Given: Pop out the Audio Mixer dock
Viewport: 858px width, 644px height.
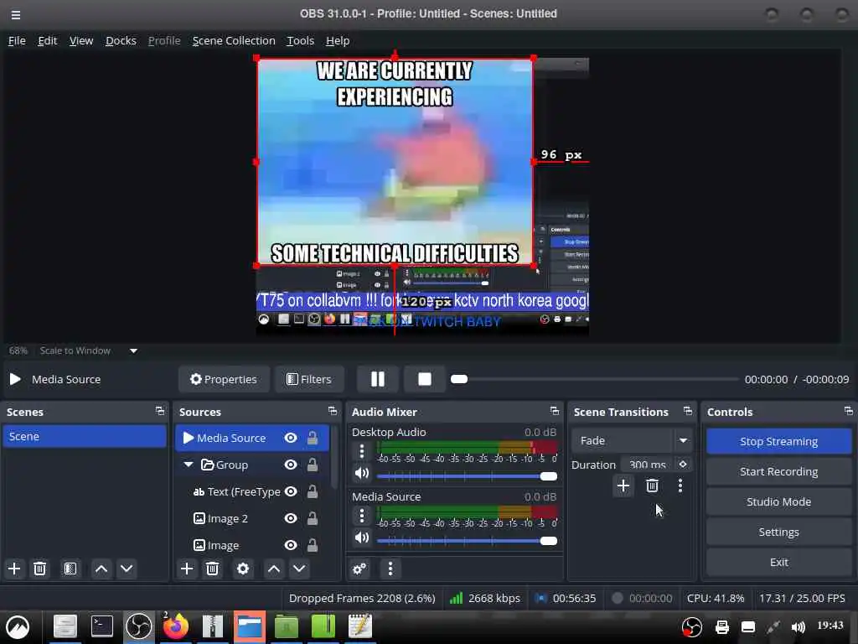Looking at the screenshot, I should (555, 411).
